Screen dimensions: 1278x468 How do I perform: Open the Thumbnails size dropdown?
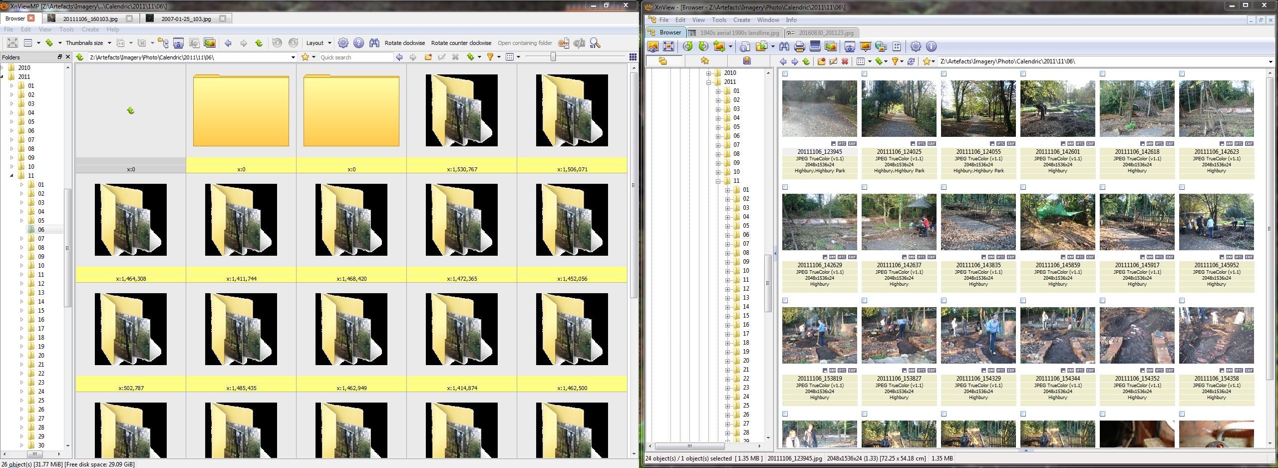click(x=88, y=43)
